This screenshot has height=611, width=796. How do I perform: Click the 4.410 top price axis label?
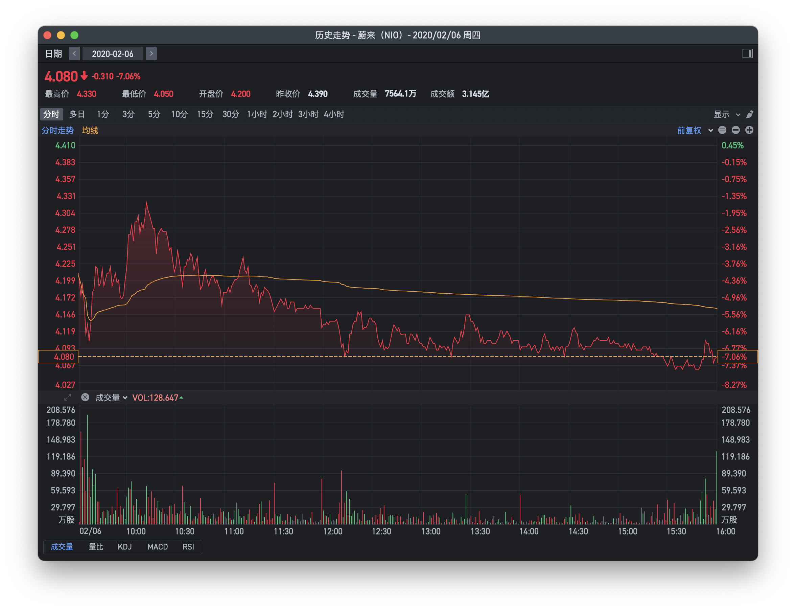[65, 145]
